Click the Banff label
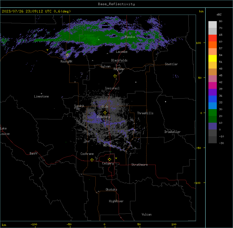 (34, 154)
